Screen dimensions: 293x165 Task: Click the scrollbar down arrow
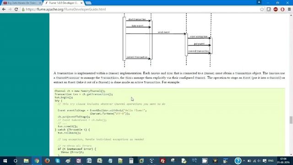click(291, 154)
